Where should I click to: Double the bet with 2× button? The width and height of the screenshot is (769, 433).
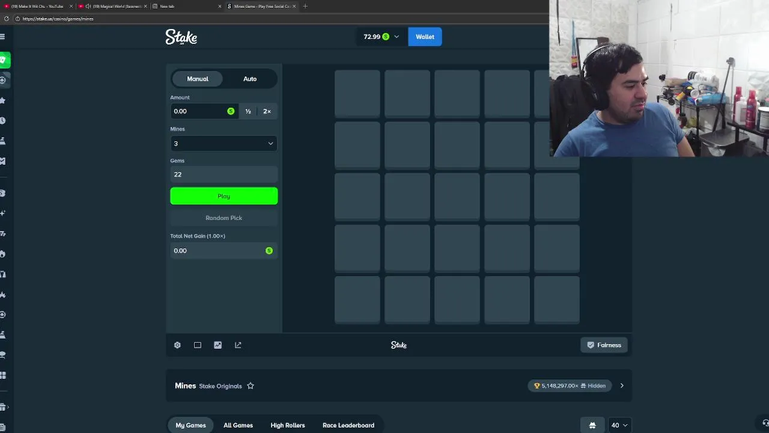pyautogui.click(x=267, y=111)
